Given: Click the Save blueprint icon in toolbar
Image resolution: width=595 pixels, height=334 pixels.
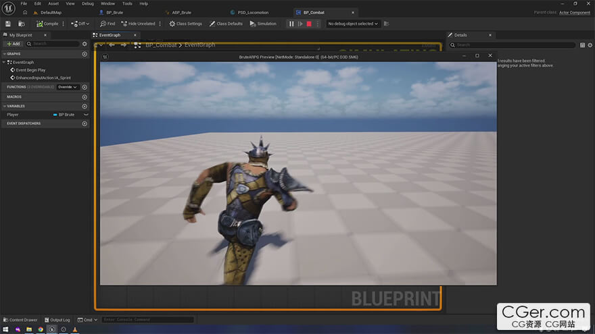Looking at the screenshot, I should pos(7,24).
